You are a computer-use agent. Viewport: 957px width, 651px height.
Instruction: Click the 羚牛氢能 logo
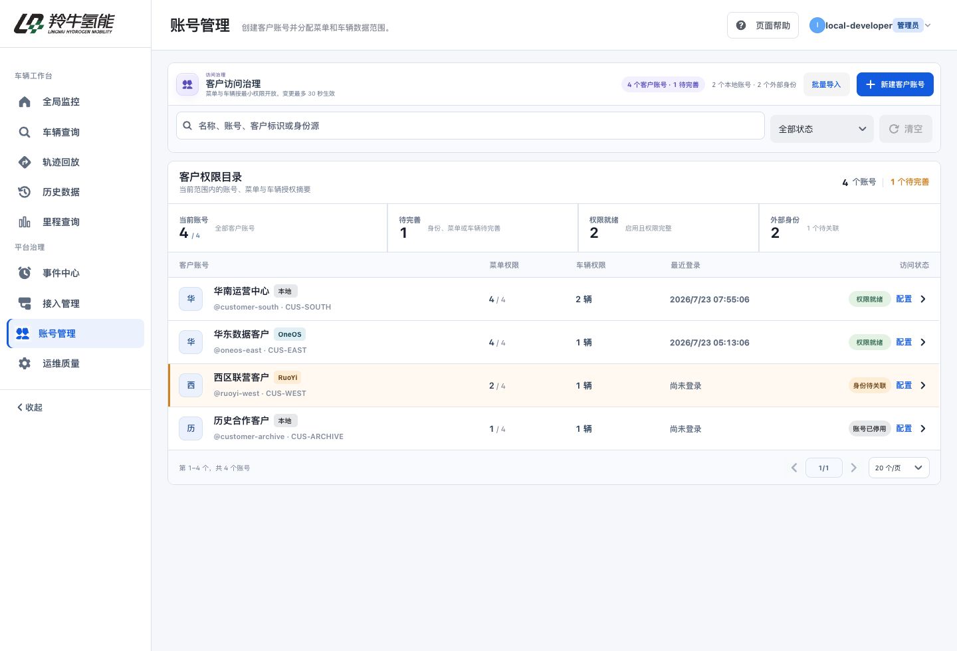[64, 23]
